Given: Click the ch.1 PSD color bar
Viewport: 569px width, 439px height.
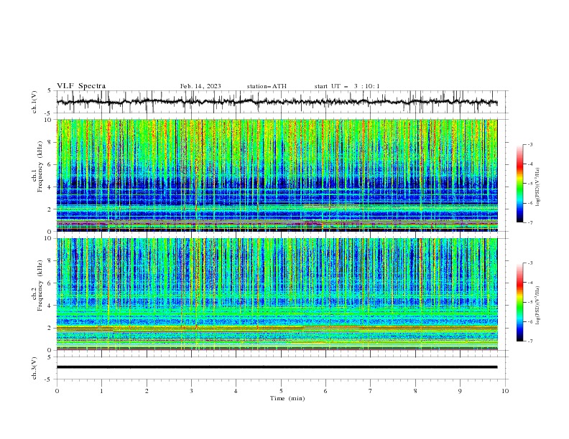Looking at the screenshot, I should 519,183.
